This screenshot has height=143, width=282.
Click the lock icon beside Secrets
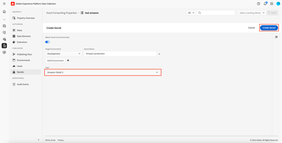pos(14,72)
